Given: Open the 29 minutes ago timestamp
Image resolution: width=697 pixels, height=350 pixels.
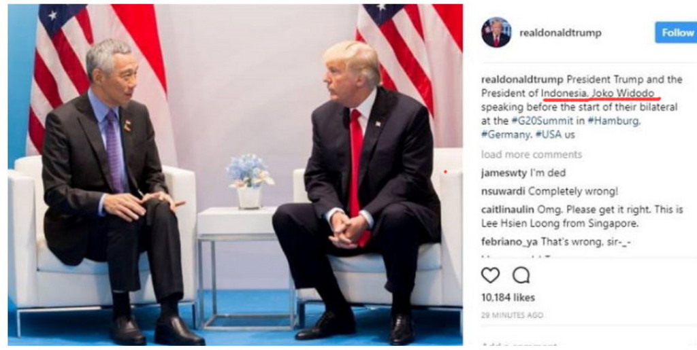Looking at the screenshot, I should click(x=512, y=315).
